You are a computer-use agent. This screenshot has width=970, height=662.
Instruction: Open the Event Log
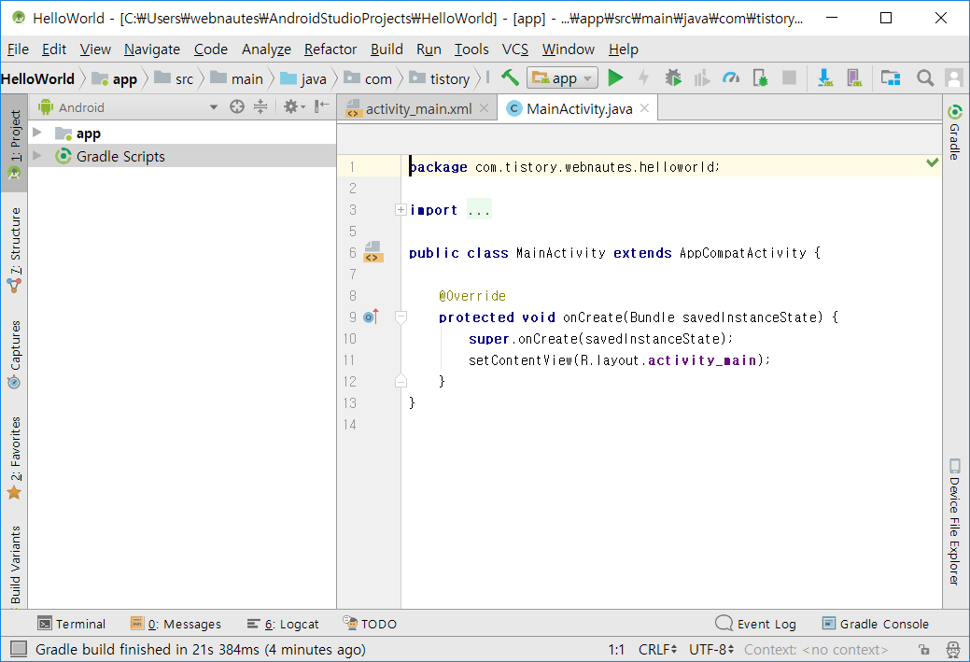755,624
